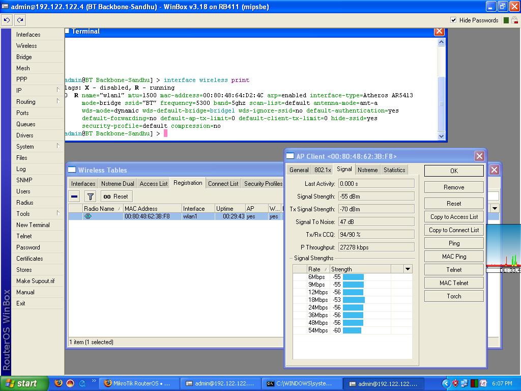Toggle the Hide Passwords checkbox
This screenshot has height=391, width=521.
453,20
